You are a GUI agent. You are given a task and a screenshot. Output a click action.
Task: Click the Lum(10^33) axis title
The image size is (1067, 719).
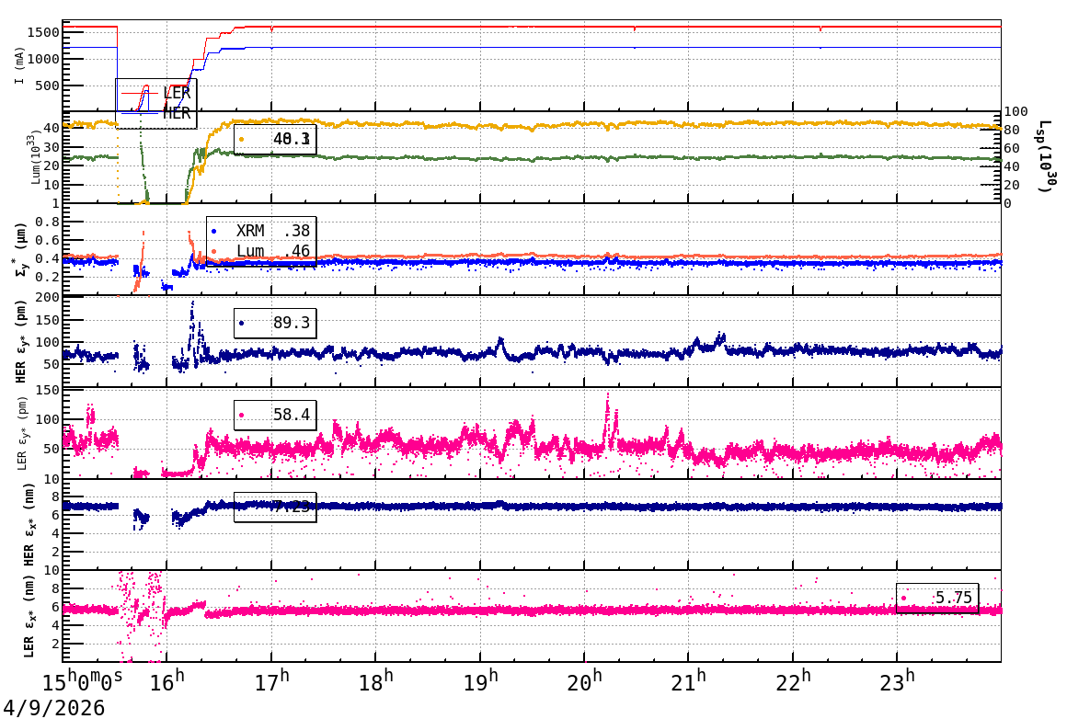click(35, 157)
